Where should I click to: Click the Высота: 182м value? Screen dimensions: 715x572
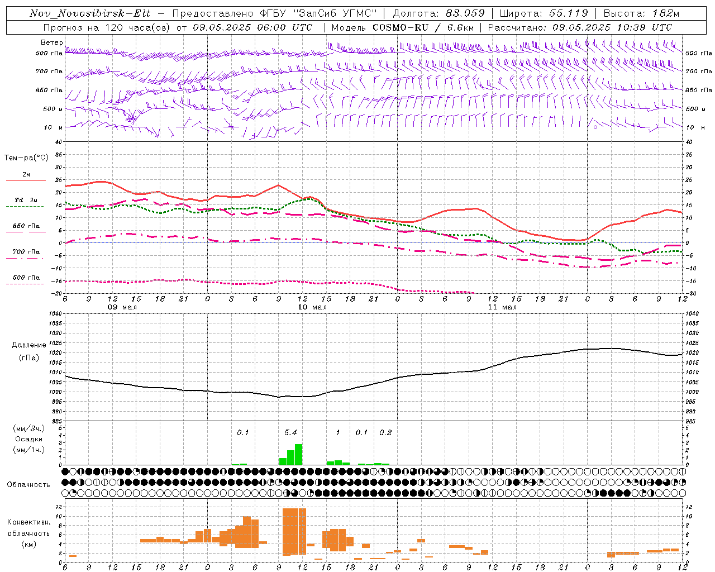[x=641, y=13]
